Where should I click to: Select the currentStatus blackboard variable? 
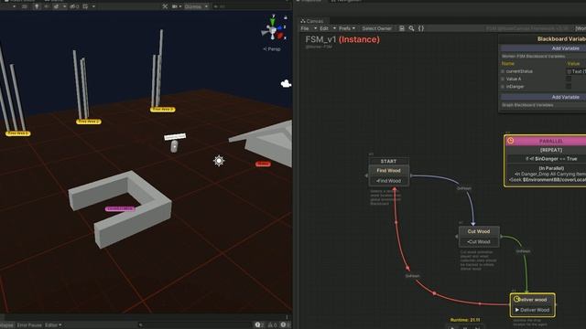coord(519,71)
